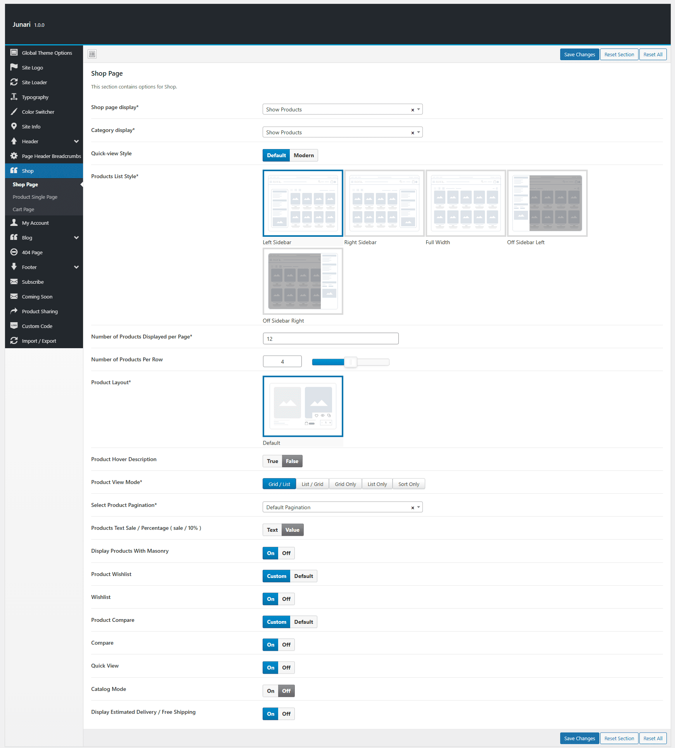The height and width of the screenshot is (748, 675).
Task: Open Product Single Page submenu item
Action: [x=35, y=197]
